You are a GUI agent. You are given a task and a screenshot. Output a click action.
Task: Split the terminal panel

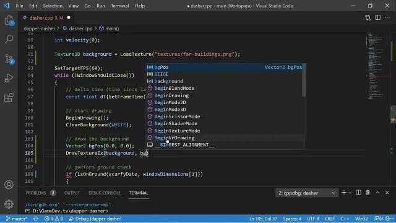[x=358, y=193]
